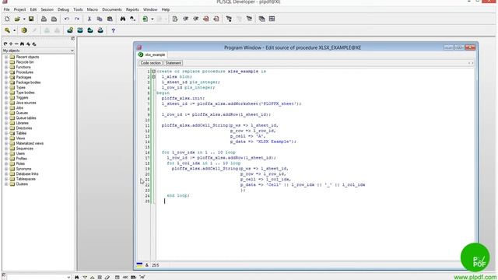Open the File menu

[x=7, y=9]
